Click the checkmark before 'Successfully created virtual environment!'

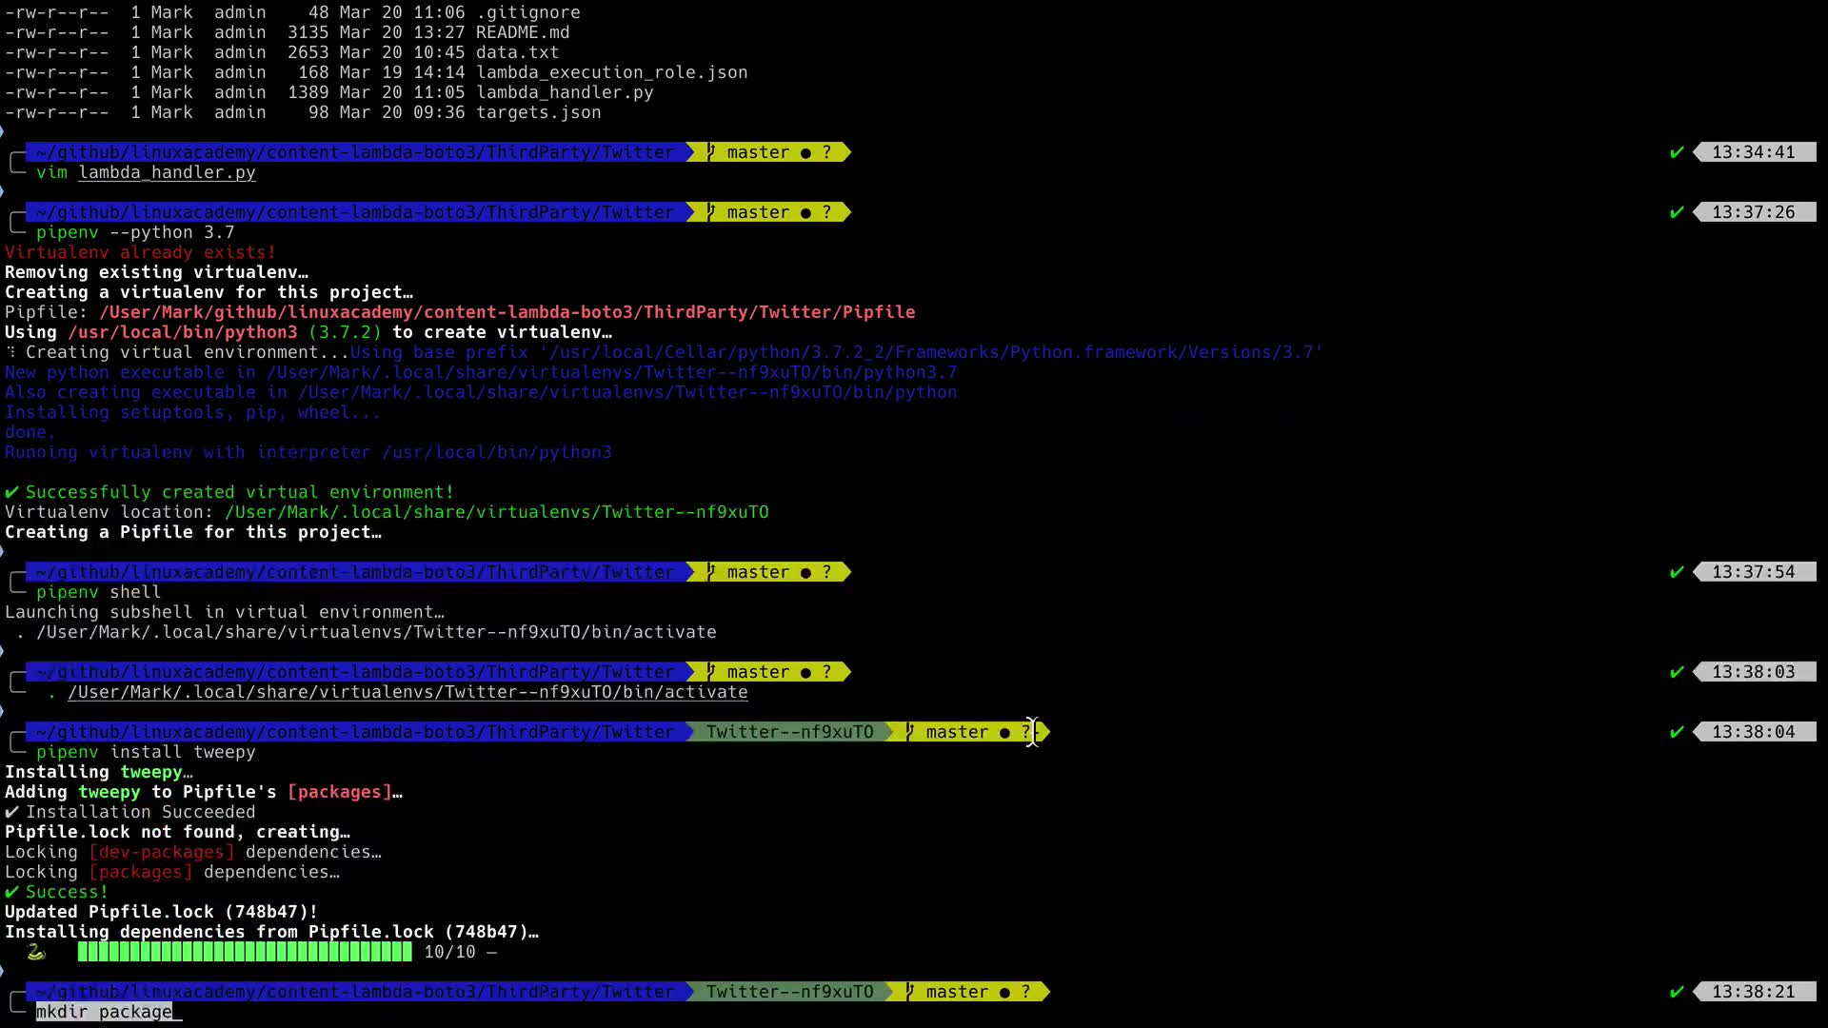pos(11,492)
